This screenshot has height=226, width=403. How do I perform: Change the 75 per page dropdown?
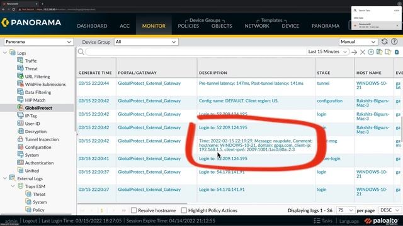coord(346,210)
